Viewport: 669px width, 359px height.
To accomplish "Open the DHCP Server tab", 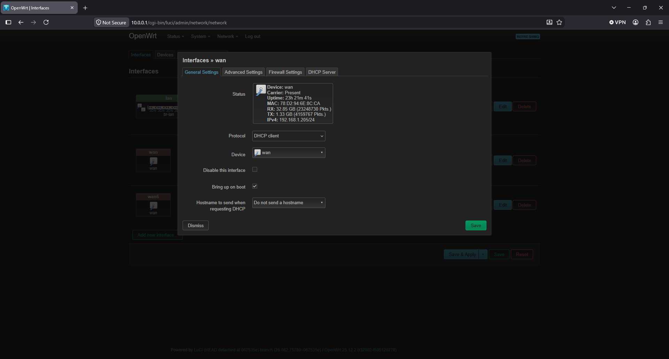I will click(322, 72).
